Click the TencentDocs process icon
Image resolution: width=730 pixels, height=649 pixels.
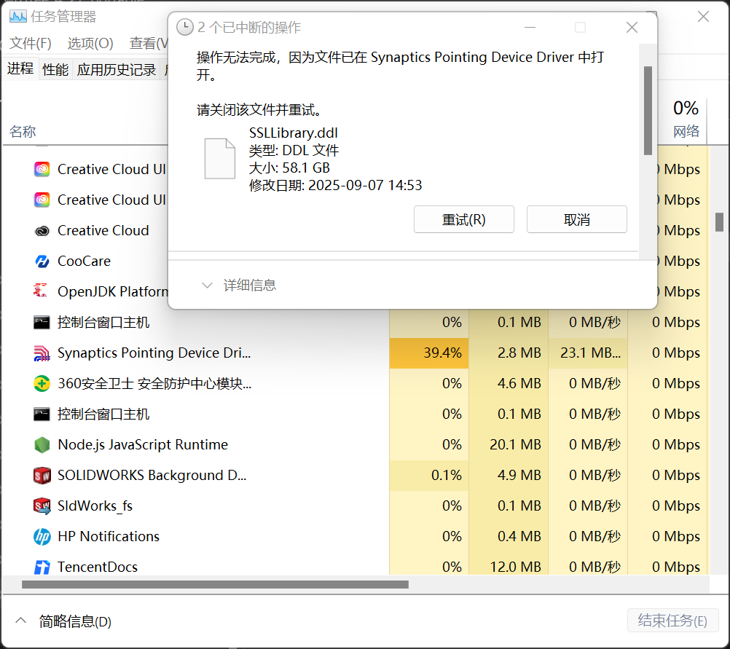pyautogui.click(x=42, y=567)
